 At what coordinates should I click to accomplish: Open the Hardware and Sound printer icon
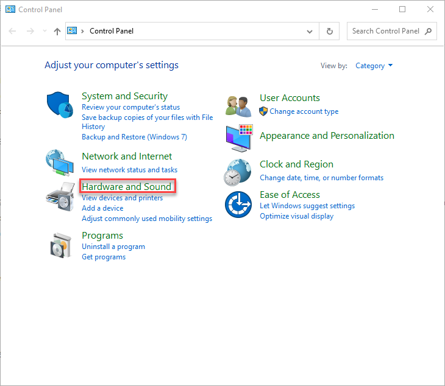pos(60,197)
